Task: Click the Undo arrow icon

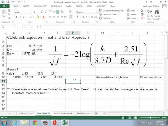Action: click(13, 2)
